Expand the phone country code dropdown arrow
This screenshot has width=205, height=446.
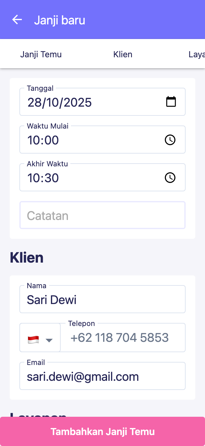pyautogui.click(x=49, y=340)
